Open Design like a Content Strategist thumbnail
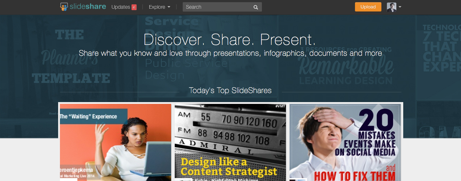Screen dimensions: 461x181 click(x=230, y=142)
